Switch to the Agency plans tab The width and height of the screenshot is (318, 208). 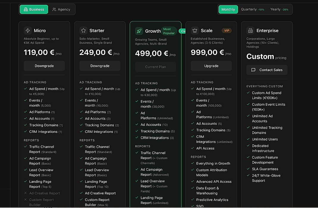[61, 9]
